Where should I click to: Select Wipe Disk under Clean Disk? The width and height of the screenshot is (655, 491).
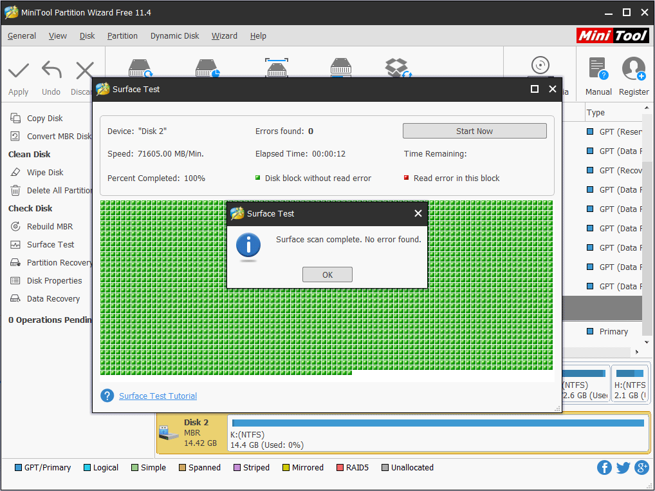click(45, 173)
